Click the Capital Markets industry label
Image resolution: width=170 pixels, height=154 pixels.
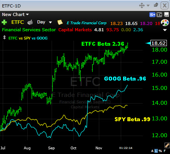point(75,30)
